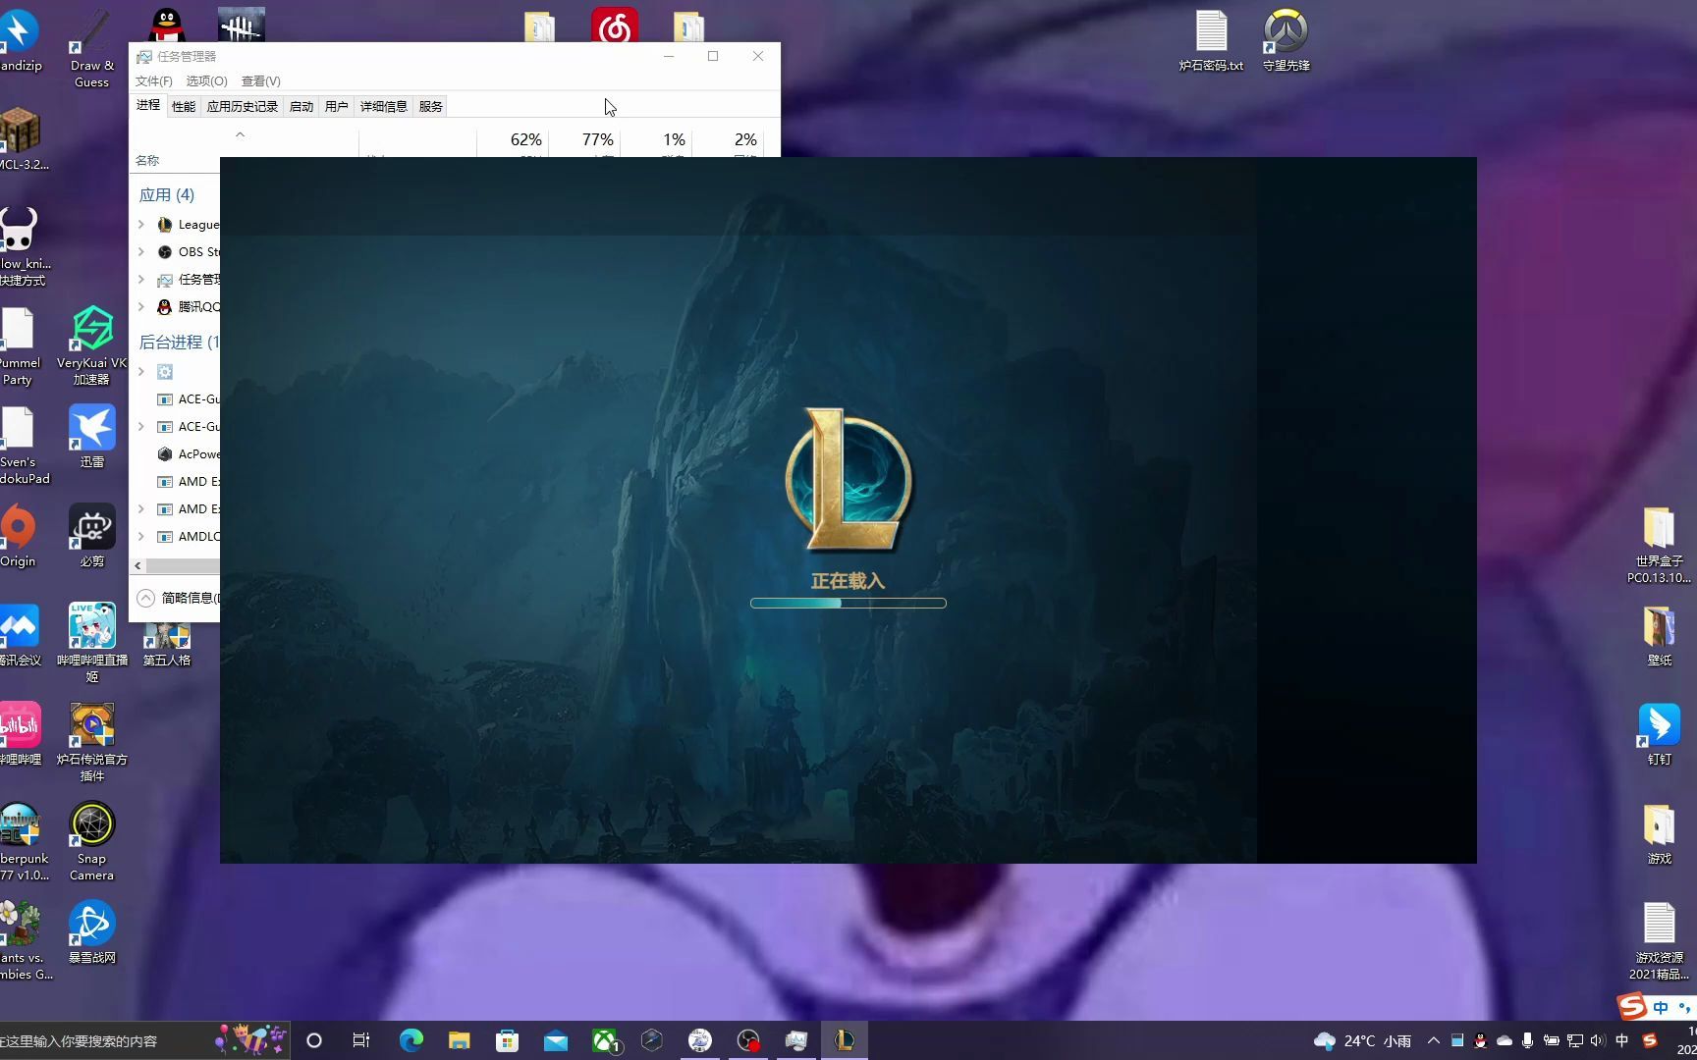Open the Dead by Daylight desktop icon

click(242, 25)
